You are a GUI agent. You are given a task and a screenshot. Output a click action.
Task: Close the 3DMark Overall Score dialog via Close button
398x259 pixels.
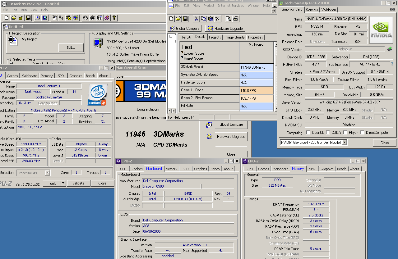coord(231,154)
